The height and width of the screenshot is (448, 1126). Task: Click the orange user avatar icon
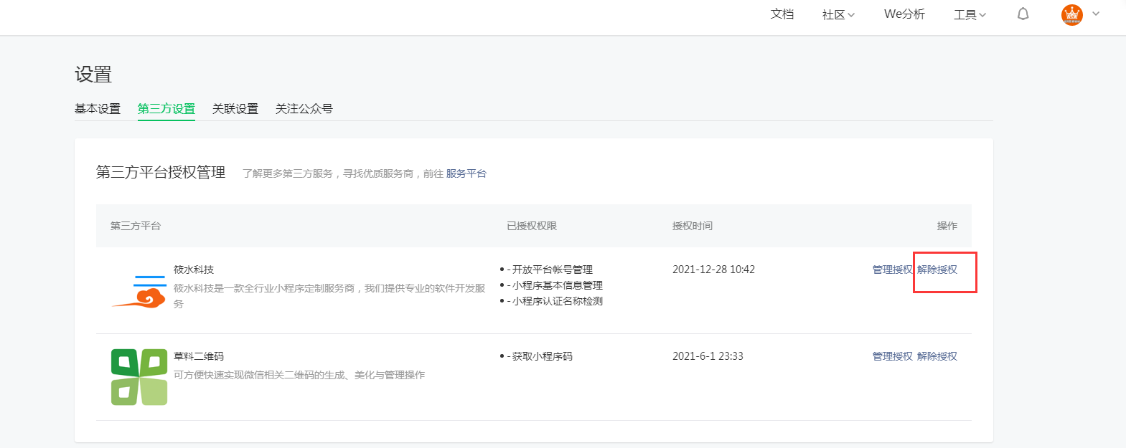coord(1071,14)
